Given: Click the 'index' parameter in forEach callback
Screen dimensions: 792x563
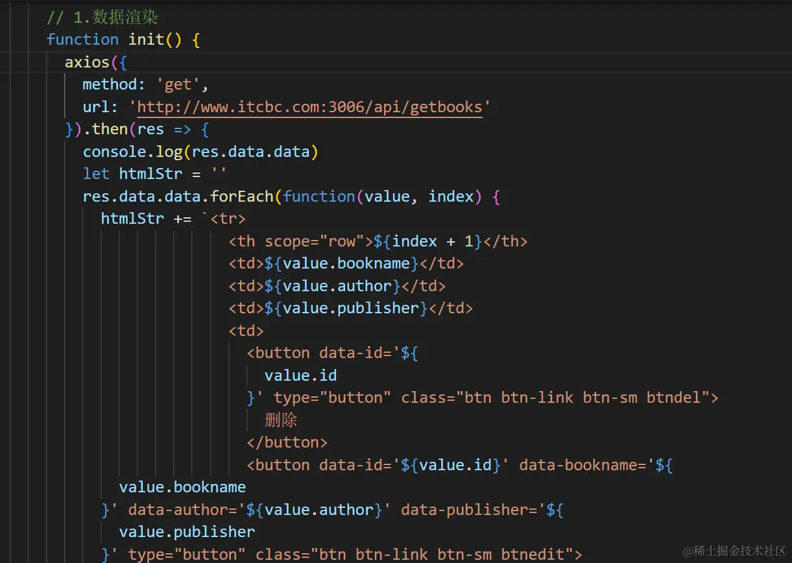Looking at the screenshot, I should [451, 197].
